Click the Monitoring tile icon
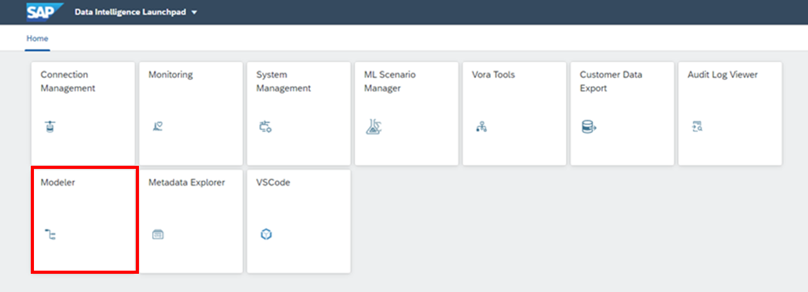Viewport: 808px width, 292px height. click(158, 127)
